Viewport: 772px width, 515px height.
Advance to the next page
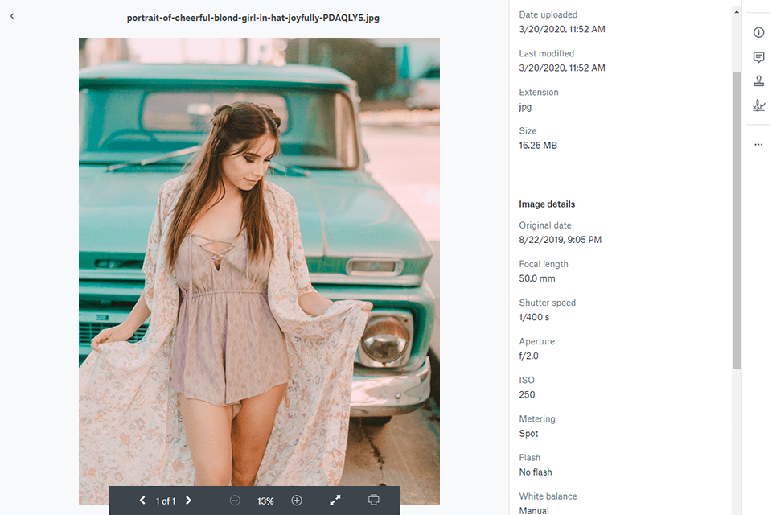point(188,501)
